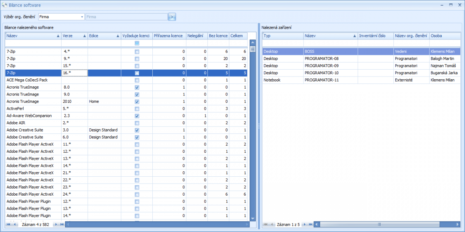The width and height of the screenshot is (465, 232).
Task: Jump to last record in devices panel
Action: coord(310,224)
